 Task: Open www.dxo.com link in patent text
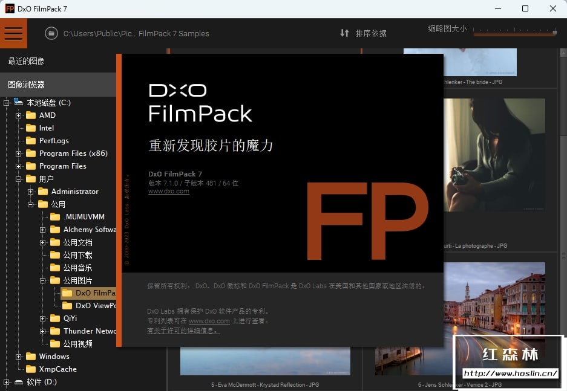click(209, 321)
